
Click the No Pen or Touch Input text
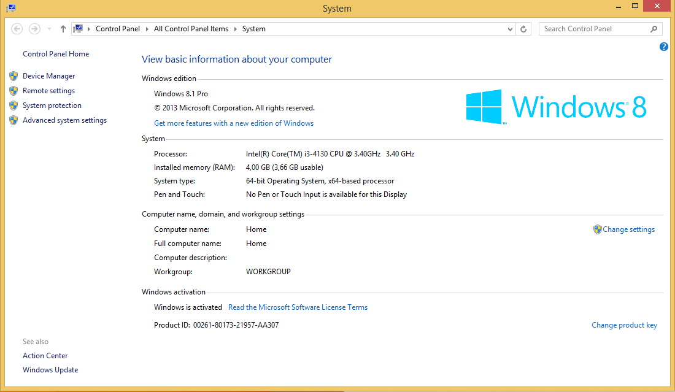[326, 194]
